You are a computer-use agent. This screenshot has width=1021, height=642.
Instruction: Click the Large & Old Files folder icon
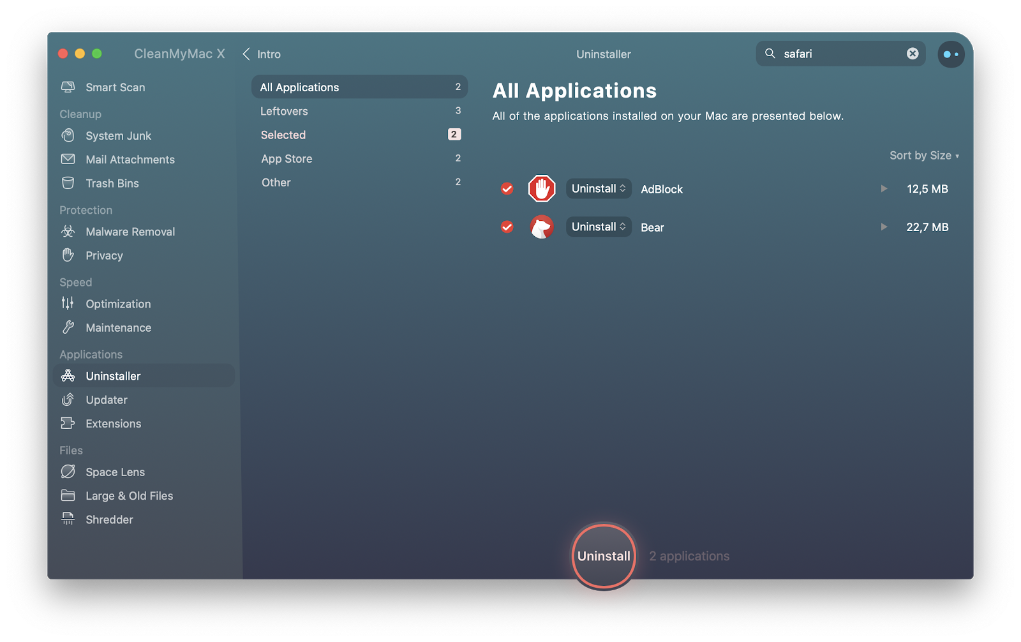click(68, 495)
